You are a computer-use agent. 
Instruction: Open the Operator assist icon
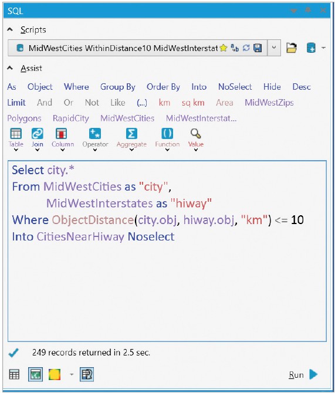point(95,134)
